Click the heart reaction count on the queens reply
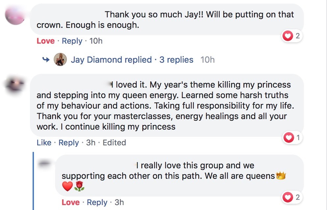The image size is (327, 210). pyautogui.click(x=292, y=197)
